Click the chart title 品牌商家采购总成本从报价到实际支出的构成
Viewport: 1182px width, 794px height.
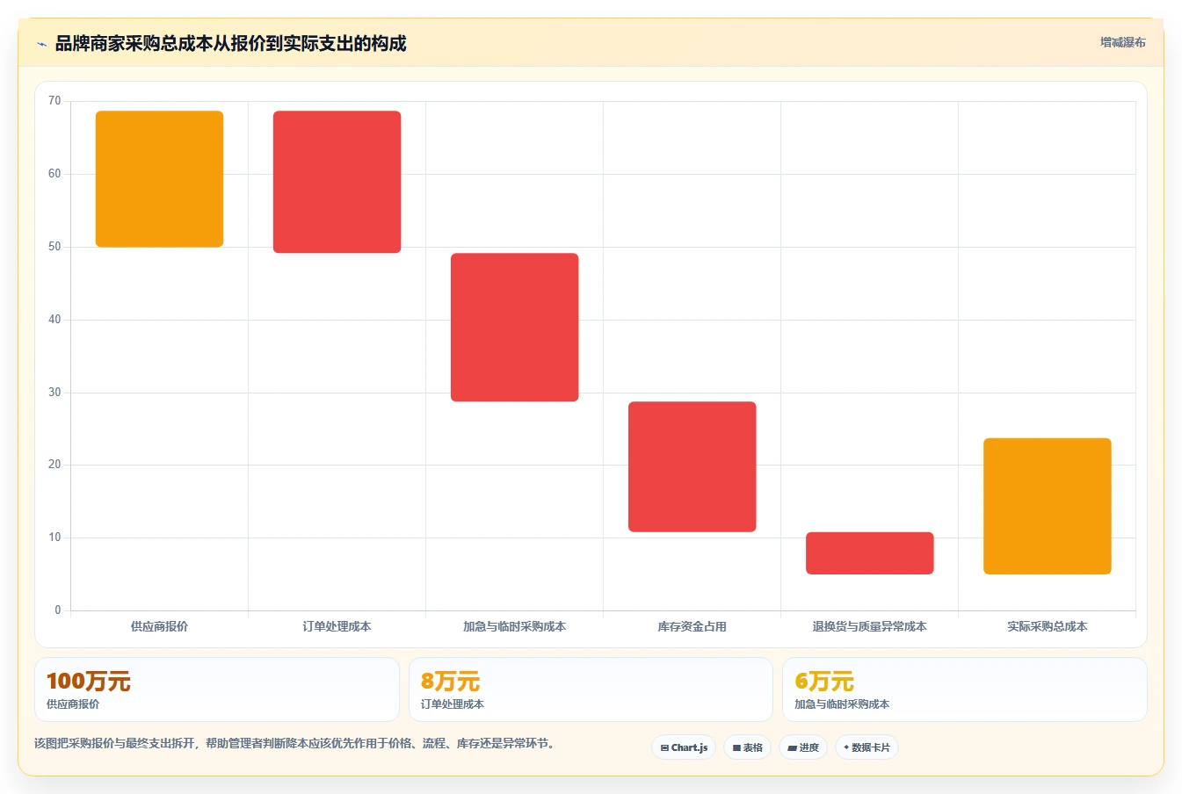[230, 43]
